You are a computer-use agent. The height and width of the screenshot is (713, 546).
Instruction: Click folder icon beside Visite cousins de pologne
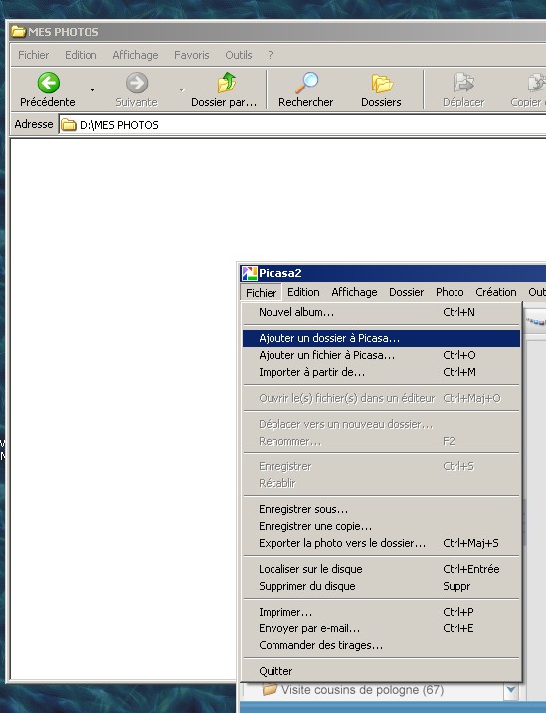click(x=270, y=690)
